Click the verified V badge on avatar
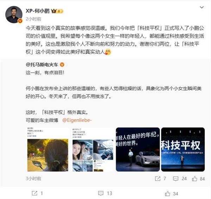 20,21
